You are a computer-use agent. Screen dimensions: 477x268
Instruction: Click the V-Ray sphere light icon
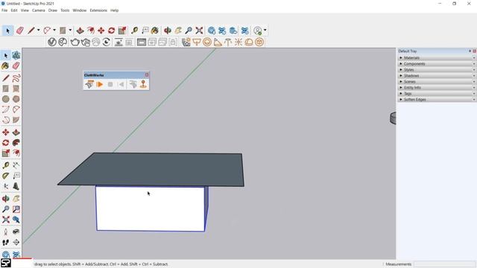click(x=207, y=42)
